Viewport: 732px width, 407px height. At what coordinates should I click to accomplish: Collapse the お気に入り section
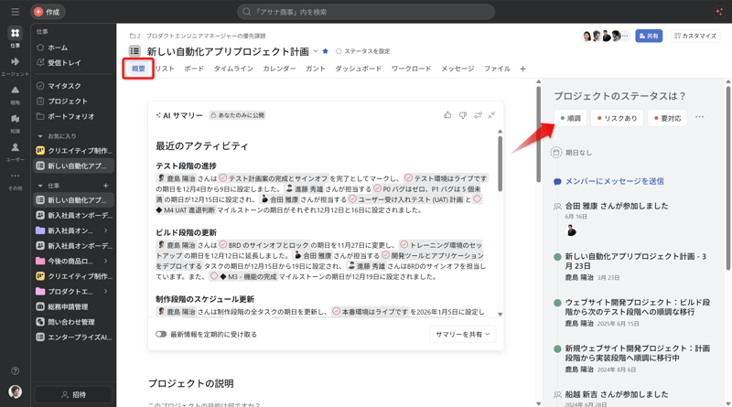(x=40, y=136)
